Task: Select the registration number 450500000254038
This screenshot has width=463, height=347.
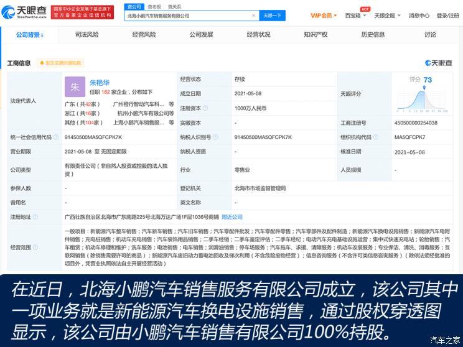Action: pos(416,123)
